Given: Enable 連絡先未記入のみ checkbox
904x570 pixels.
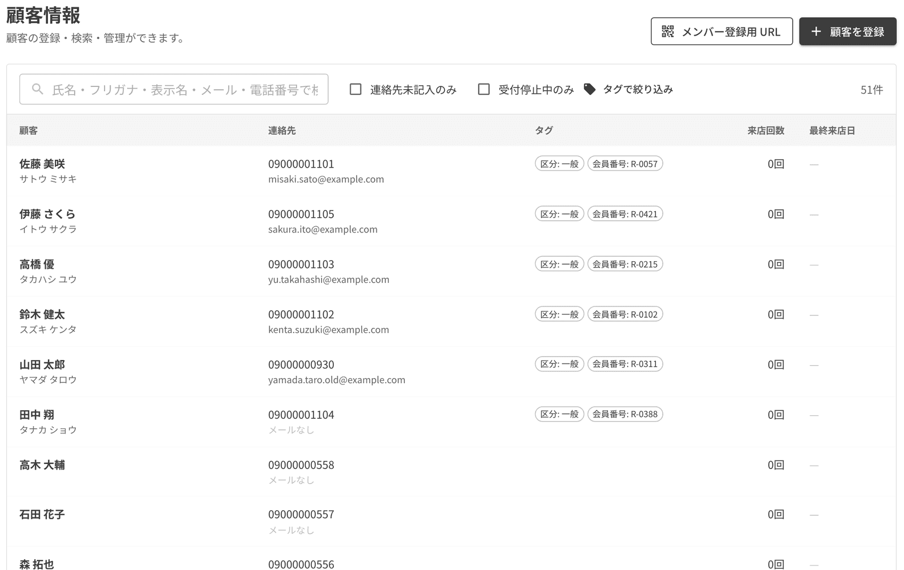Looking at the screenshot, I should [355, 89].
